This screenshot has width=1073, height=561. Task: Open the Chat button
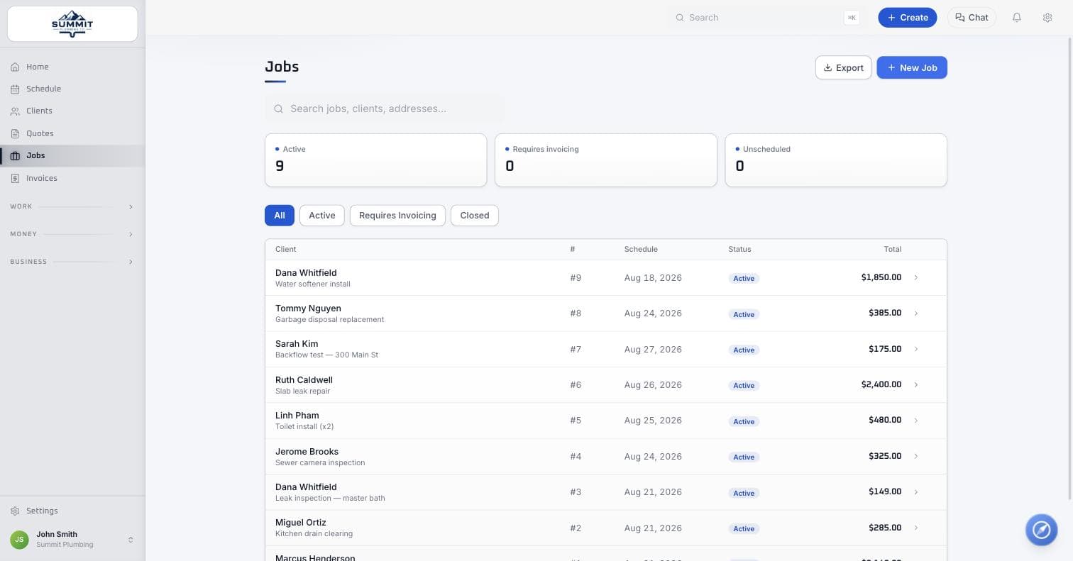(x=972, y=18)
